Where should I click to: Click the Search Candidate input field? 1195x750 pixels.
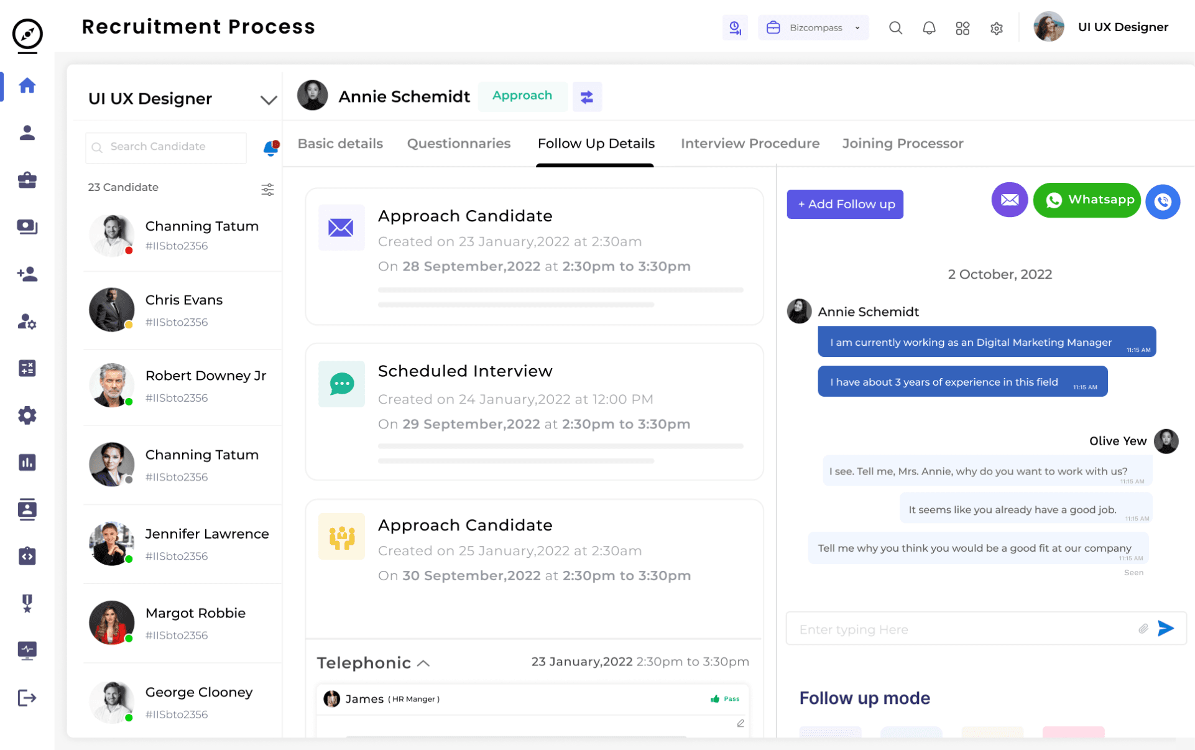coord(166,147)
